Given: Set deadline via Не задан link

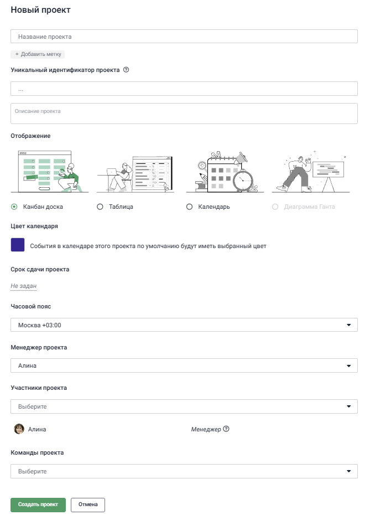Looking at the screenshot, I should click(x=24, y=286).
